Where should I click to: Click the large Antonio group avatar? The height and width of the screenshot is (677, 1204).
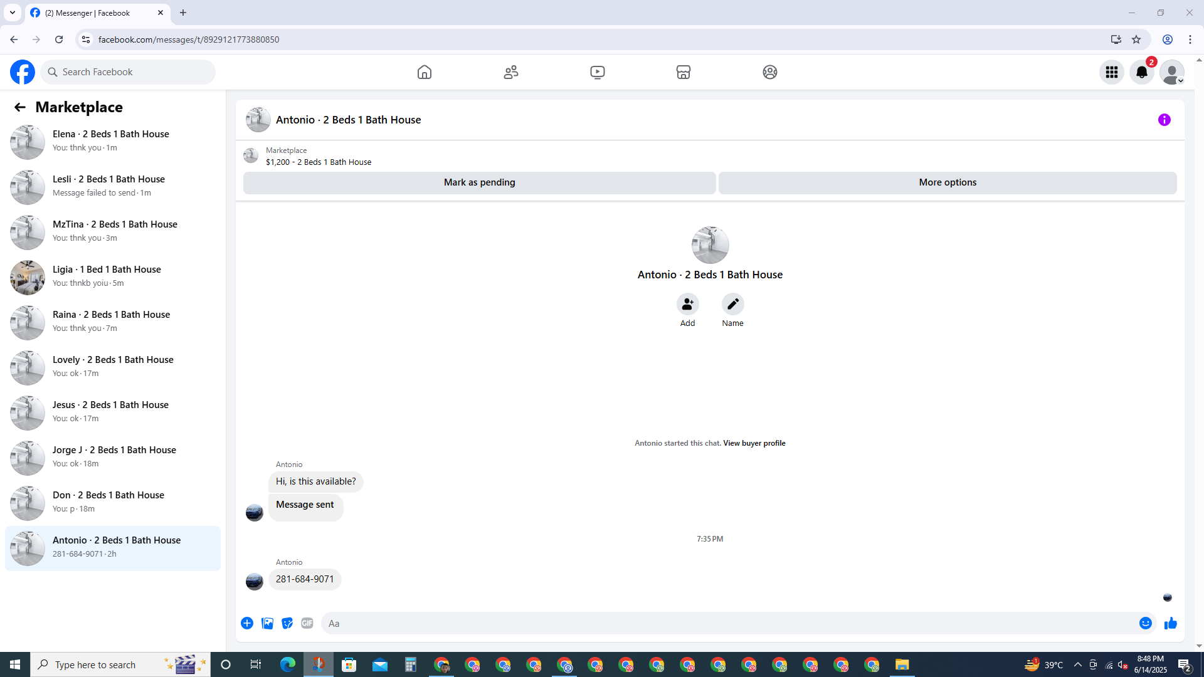tap(710, 245)
